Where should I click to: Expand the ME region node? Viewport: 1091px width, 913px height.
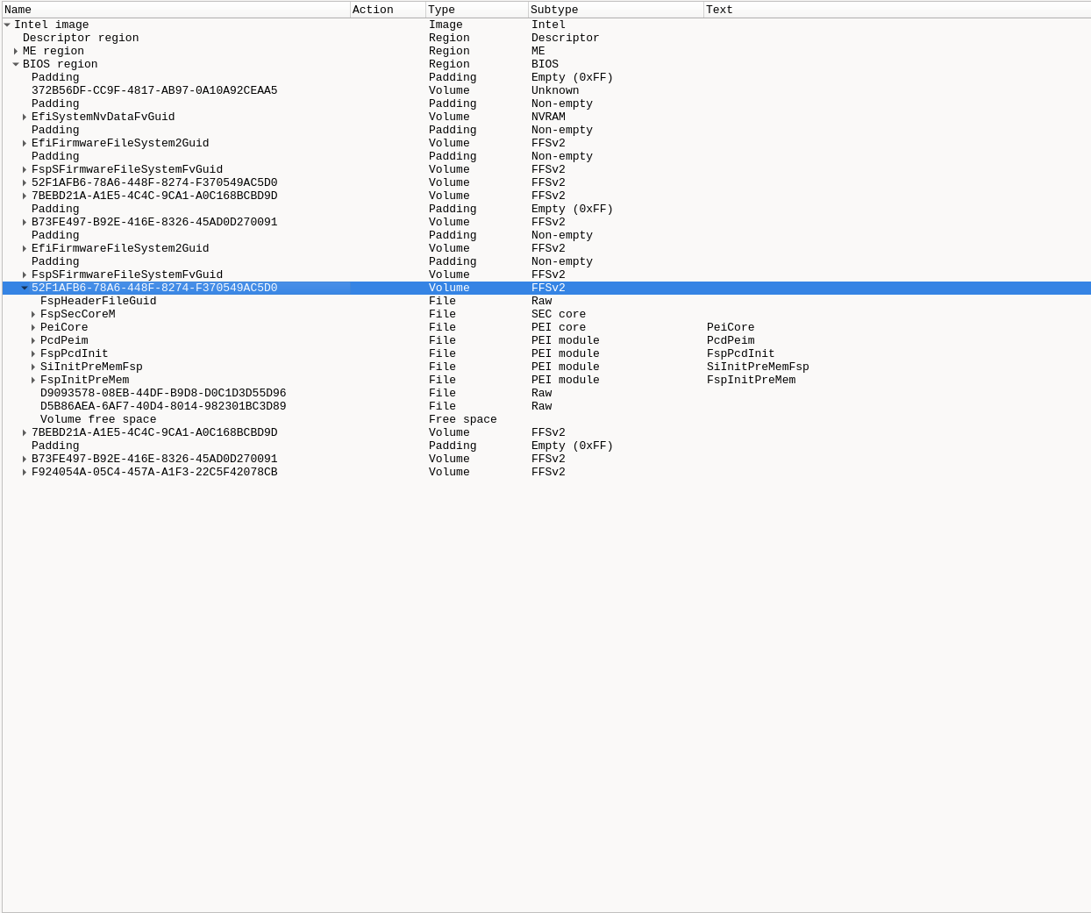pos(16,51)
